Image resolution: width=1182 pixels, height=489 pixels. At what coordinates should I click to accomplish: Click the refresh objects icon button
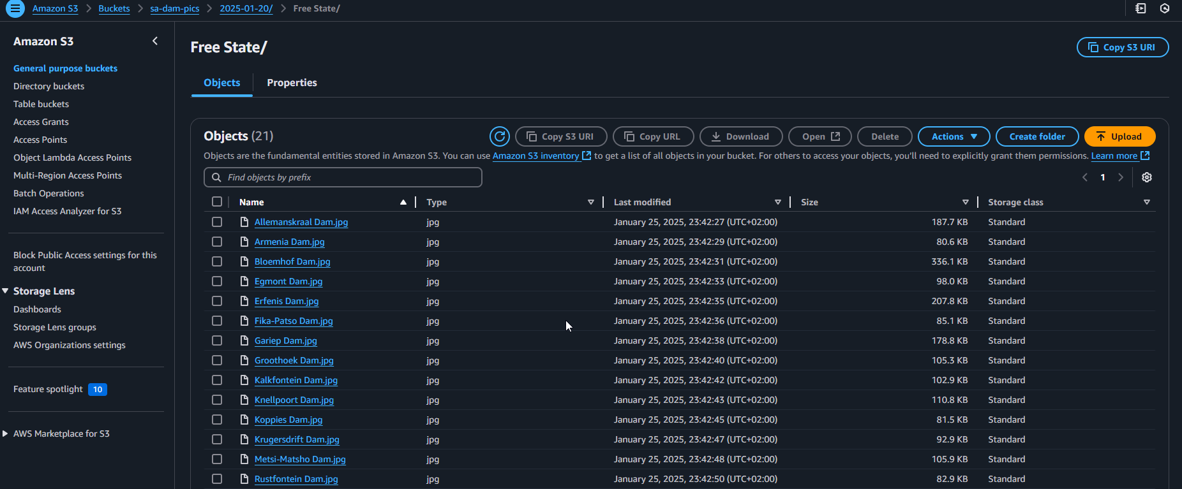500,136
